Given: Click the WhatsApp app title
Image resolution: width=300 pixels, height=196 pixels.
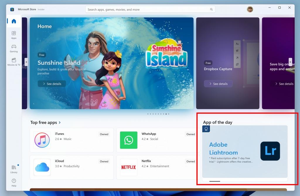Looking at the screenshot, I should 149,134.
